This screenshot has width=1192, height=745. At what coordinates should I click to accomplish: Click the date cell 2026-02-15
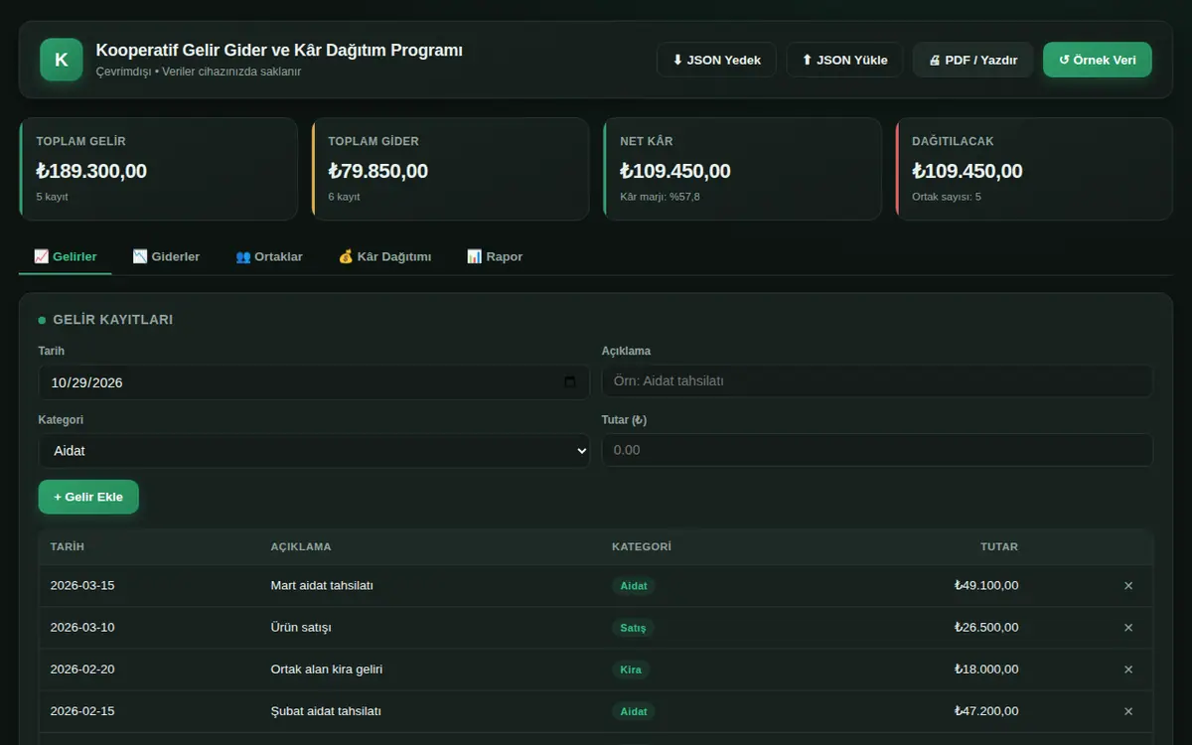[82, 711]
